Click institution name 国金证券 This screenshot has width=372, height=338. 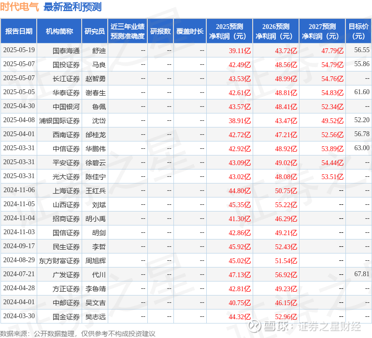click(x=66, y=317)
